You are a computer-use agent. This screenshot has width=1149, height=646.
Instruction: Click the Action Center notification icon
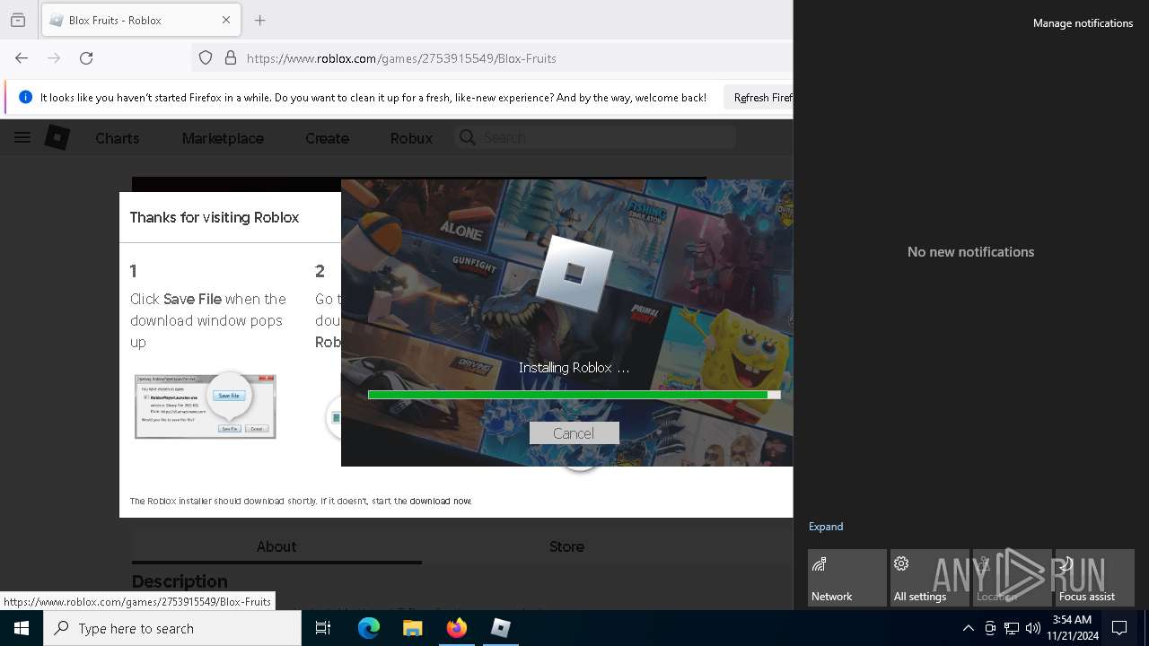click(x=1119, y=628)
